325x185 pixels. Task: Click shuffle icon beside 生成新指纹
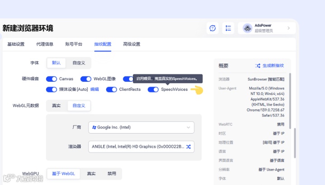point(258,66)
